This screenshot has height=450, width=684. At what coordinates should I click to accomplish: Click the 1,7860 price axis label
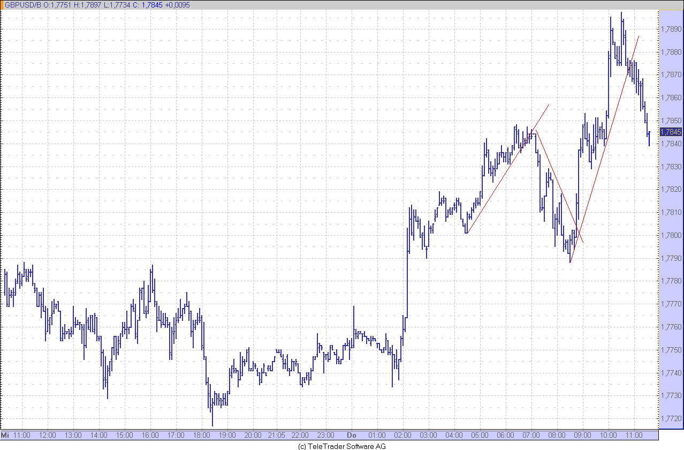click(x=671, y=98)
